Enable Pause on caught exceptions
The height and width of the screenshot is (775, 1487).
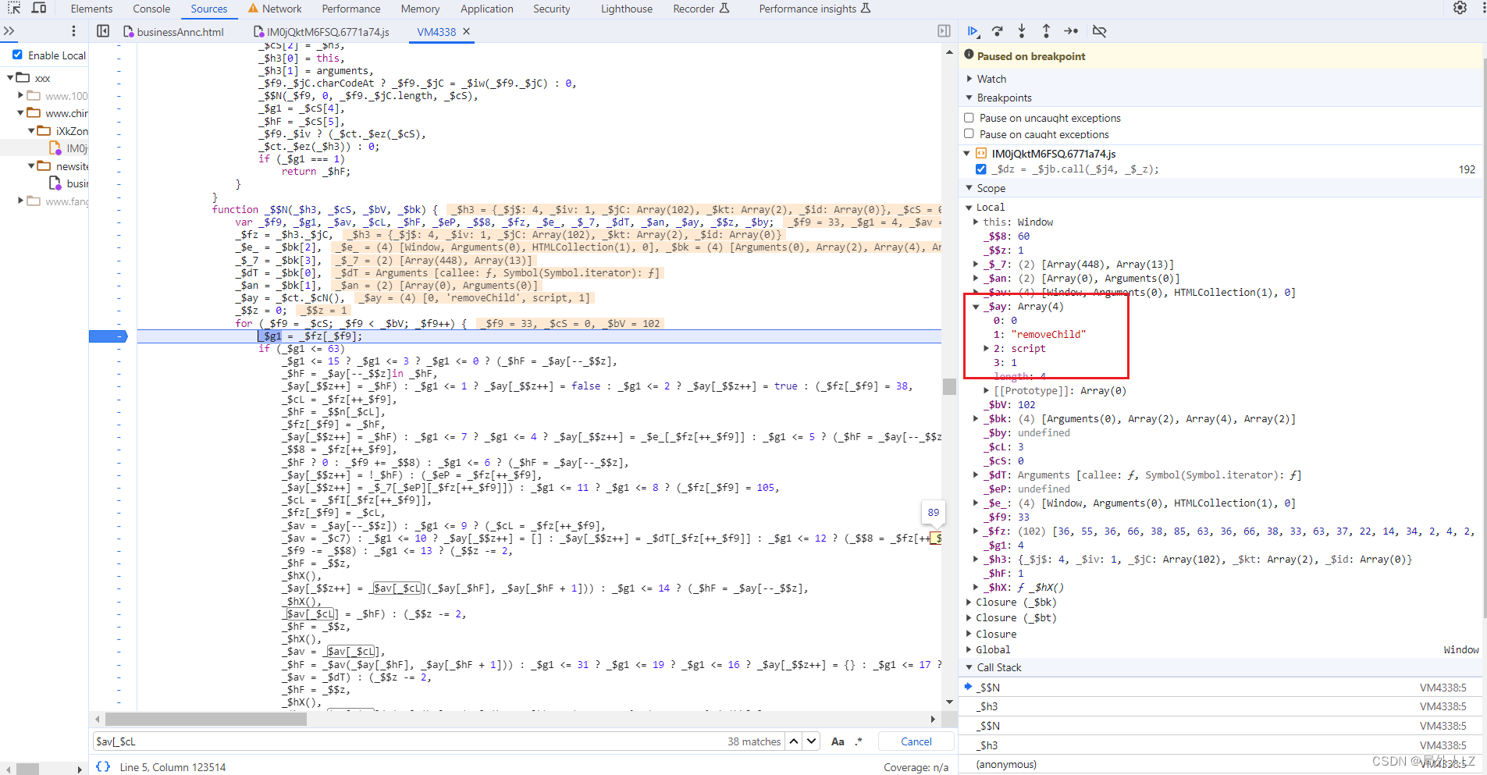(969, 134)
